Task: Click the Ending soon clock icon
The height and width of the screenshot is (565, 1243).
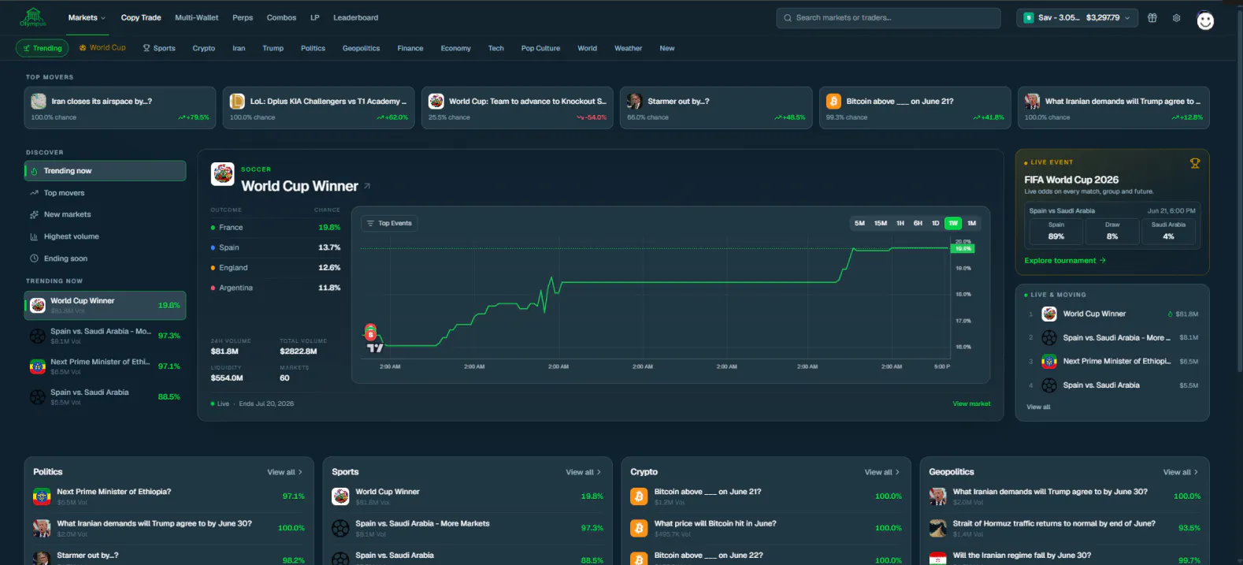Action: 34,258
